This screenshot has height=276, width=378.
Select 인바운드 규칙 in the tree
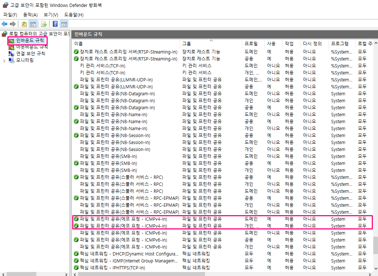[x=30, y=40]
